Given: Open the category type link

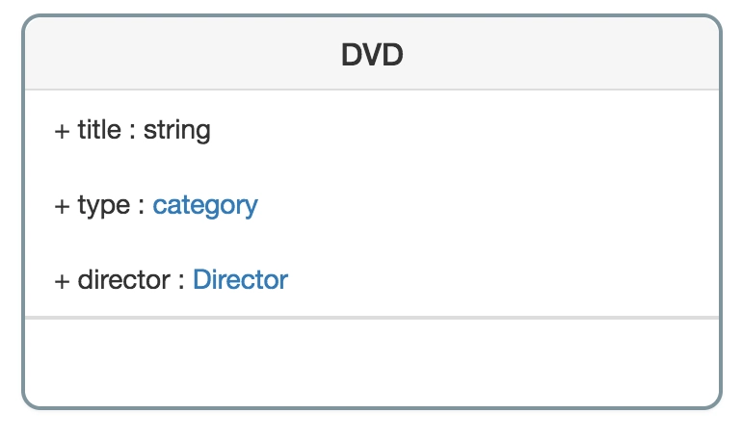Looking at the screenshot, I should click(x=205, y=206).
